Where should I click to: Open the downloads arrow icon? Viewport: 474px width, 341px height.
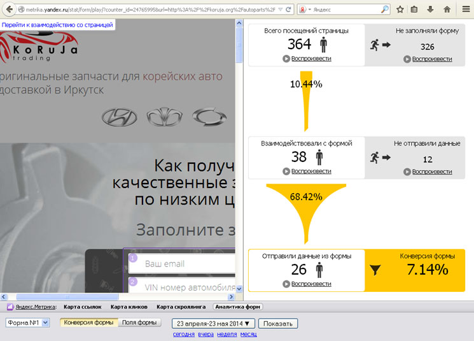coord(431,10)
